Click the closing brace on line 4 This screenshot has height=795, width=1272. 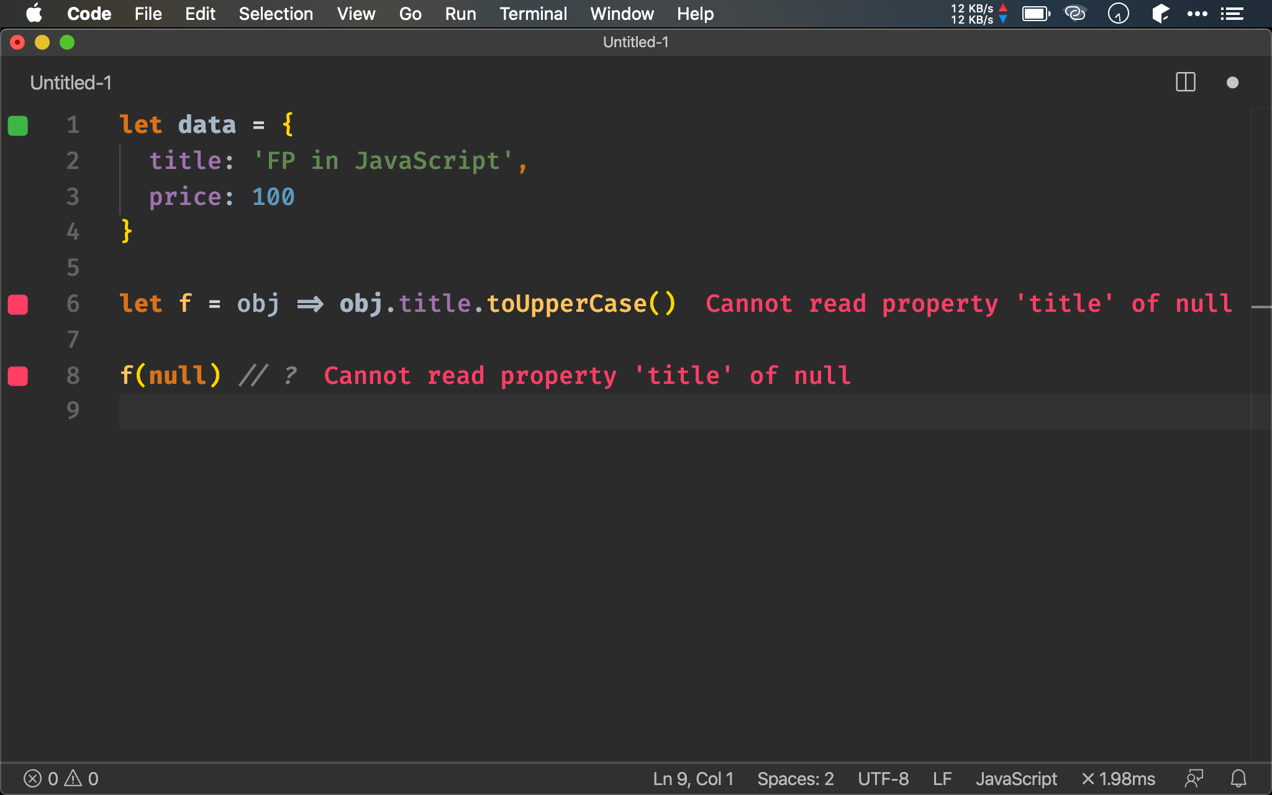[127, 232]
